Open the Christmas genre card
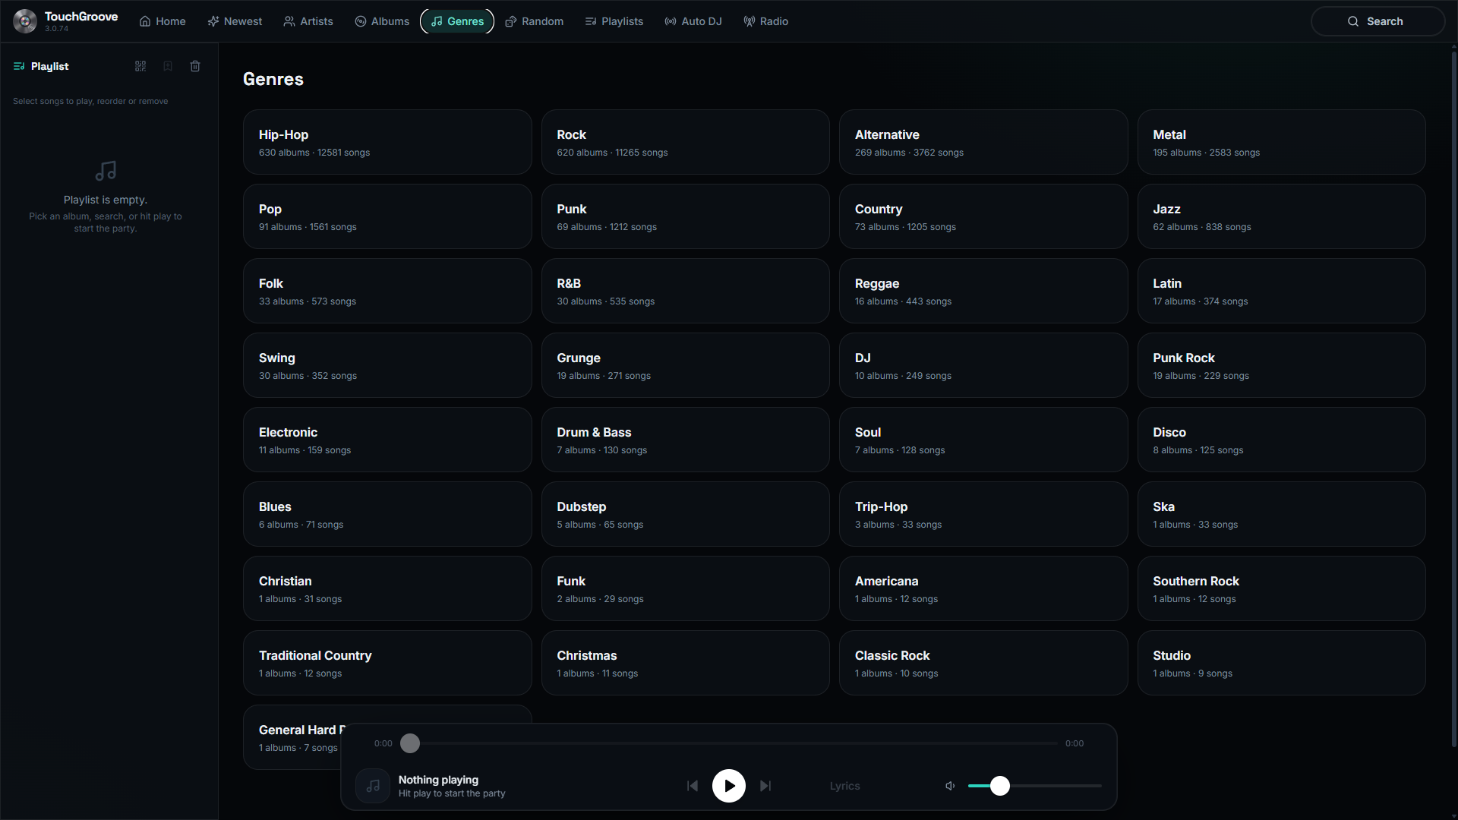The height and width of the screenshot is (820, 1458). point(685,663)
